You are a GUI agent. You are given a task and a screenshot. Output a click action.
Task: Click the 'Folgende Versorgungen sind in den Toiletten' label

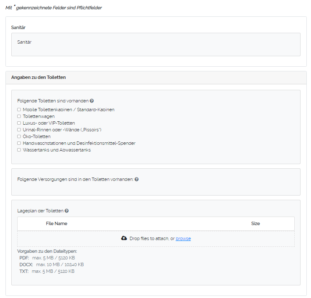point(75,179)
